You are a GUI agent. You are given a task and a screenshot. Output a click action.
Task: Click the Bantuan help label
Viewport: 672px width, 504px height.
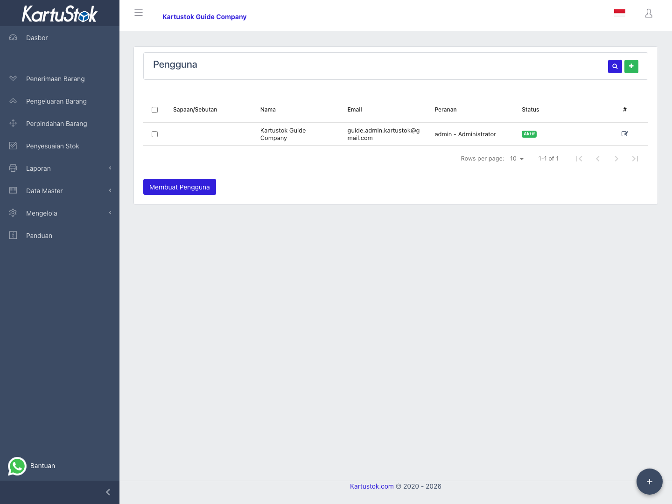coord(42,466)
